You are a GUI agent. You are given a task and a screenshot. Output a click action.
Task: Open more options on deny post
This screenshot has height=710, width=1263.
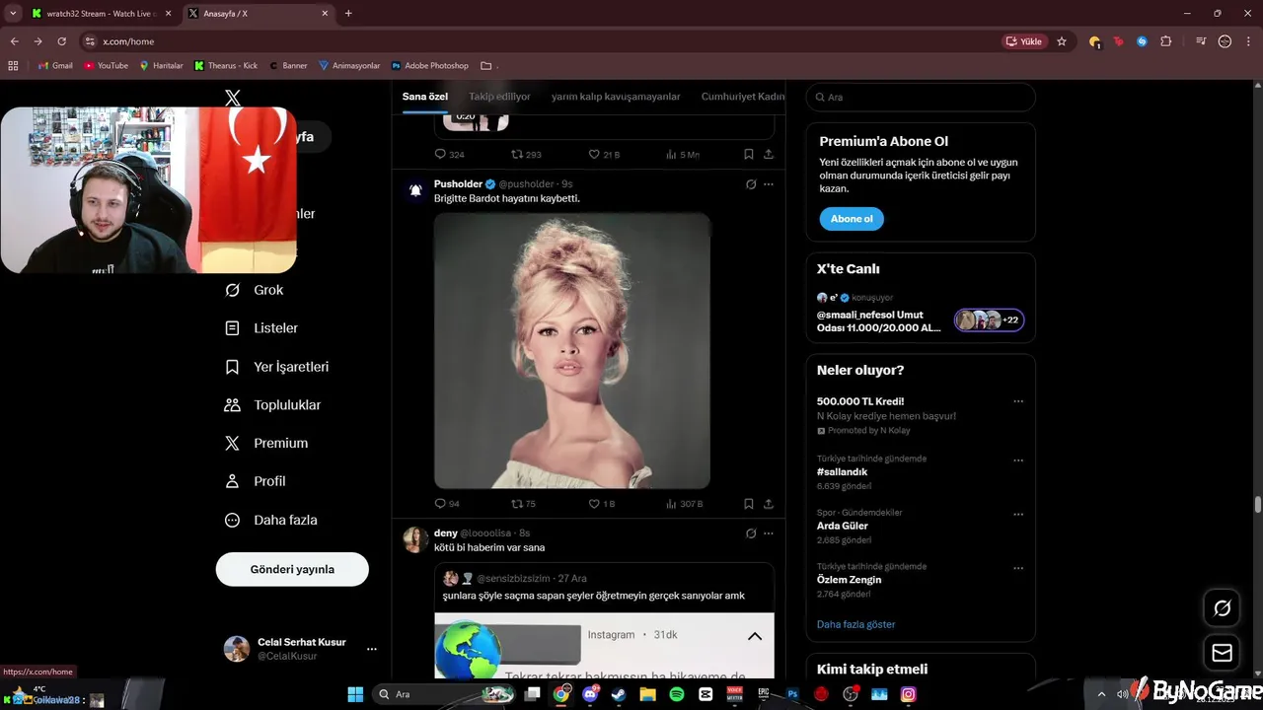769,533
